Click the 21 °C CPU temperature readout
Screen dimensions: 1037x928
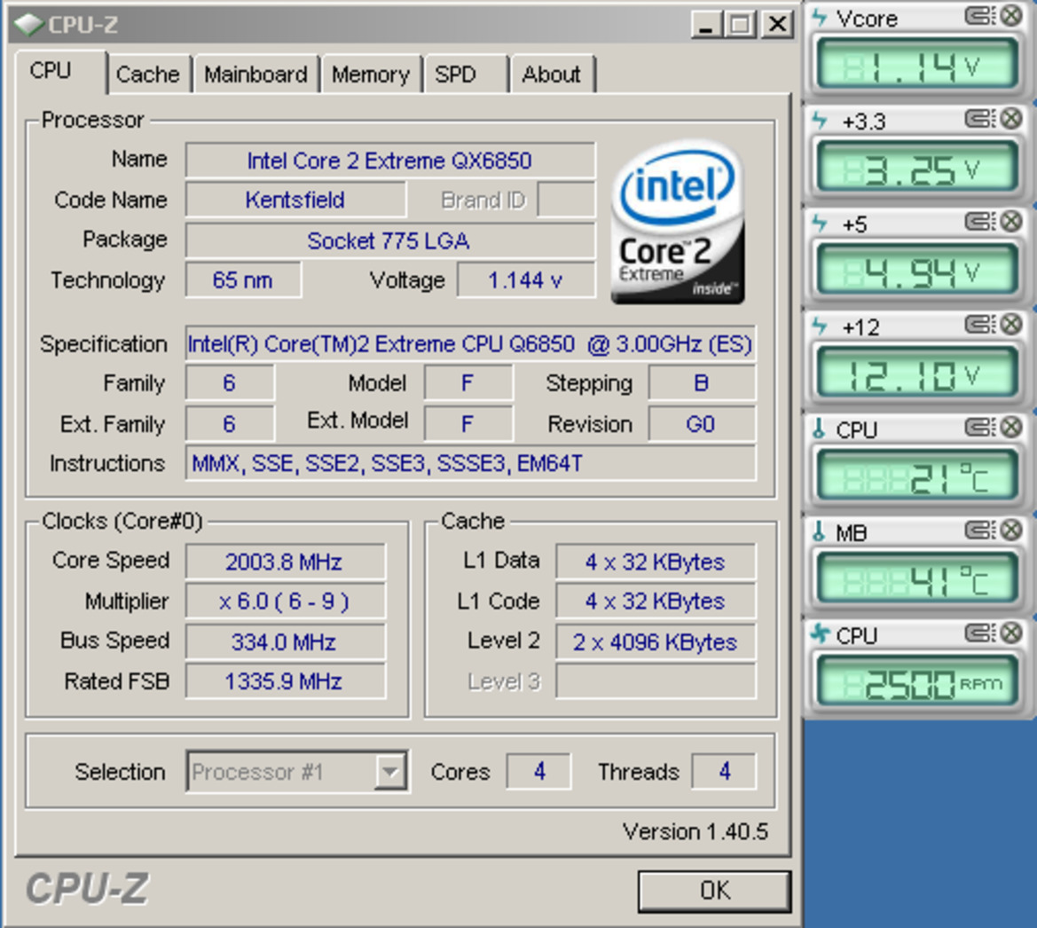tap(917, 475)
